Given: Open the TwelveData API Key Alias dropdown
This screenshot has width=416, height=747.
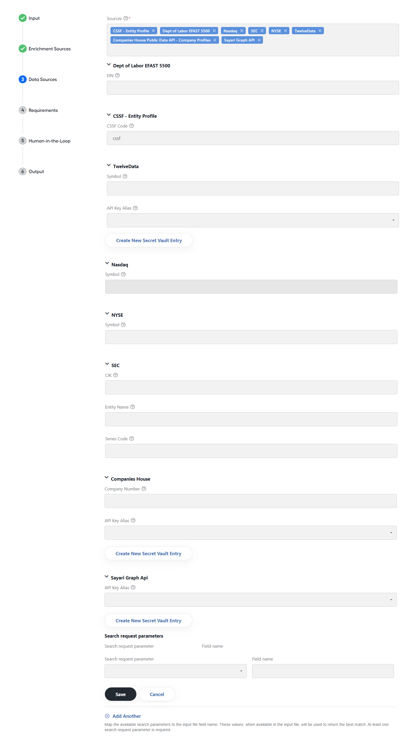Looking at the screenshot, I should tap(252, 220).
